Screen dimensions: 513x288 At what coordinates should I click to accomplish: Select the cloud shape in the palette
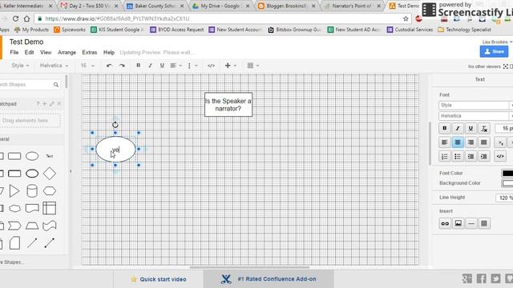[x=14, y=208]
